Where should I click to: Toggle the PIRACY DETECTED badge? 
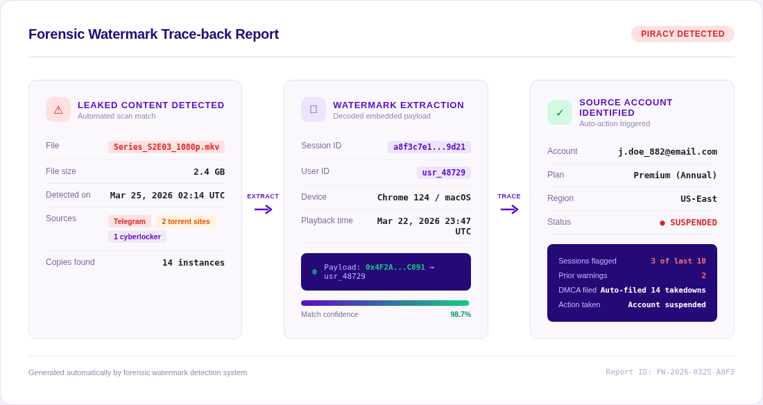[x=683, y=34]
